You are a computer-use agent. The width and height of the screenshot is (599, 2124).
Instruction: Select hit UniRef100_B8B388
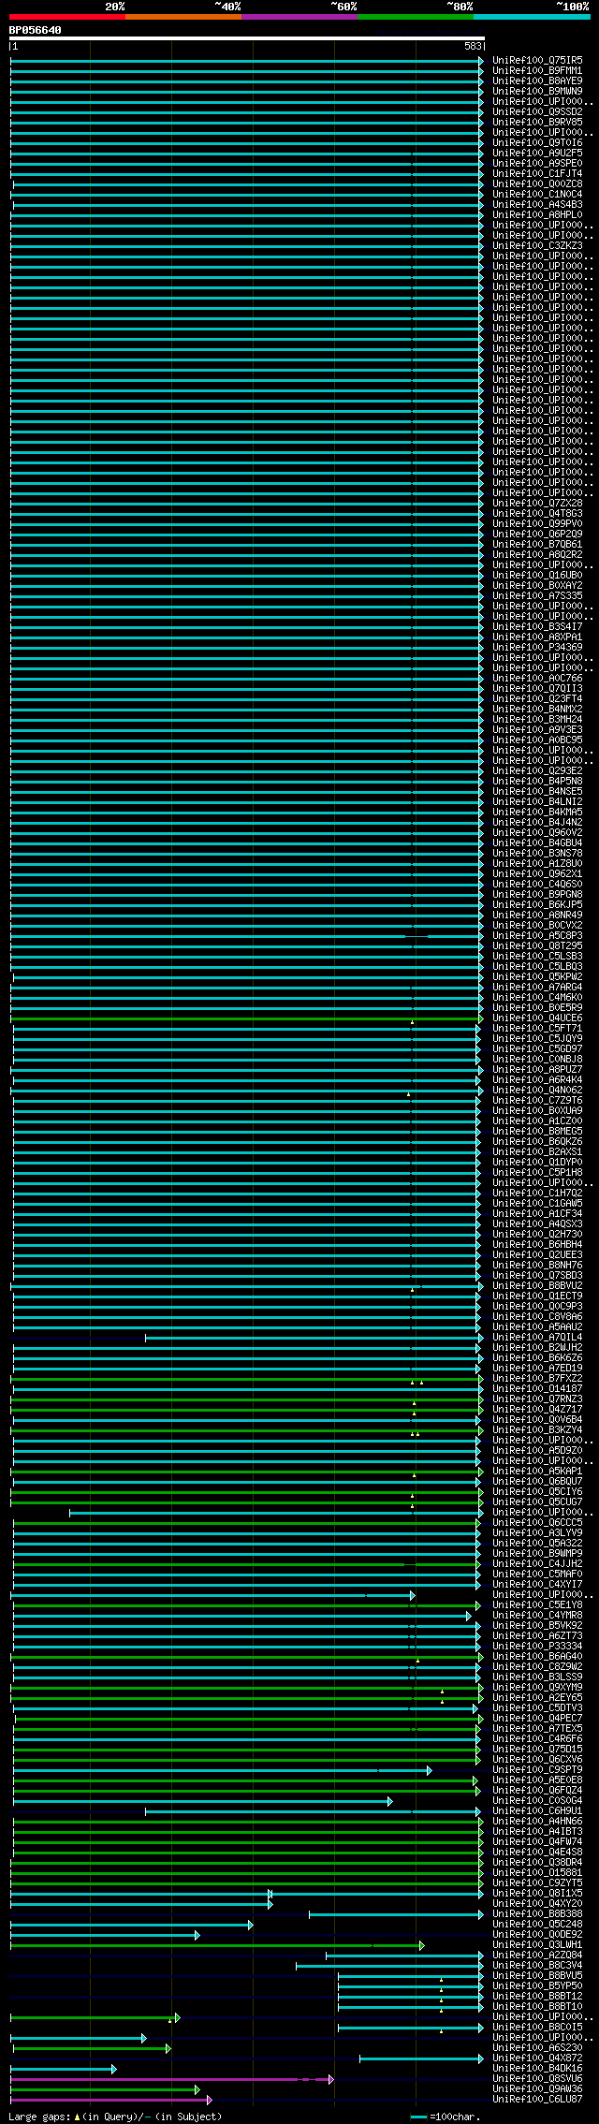coord(537,1913)
